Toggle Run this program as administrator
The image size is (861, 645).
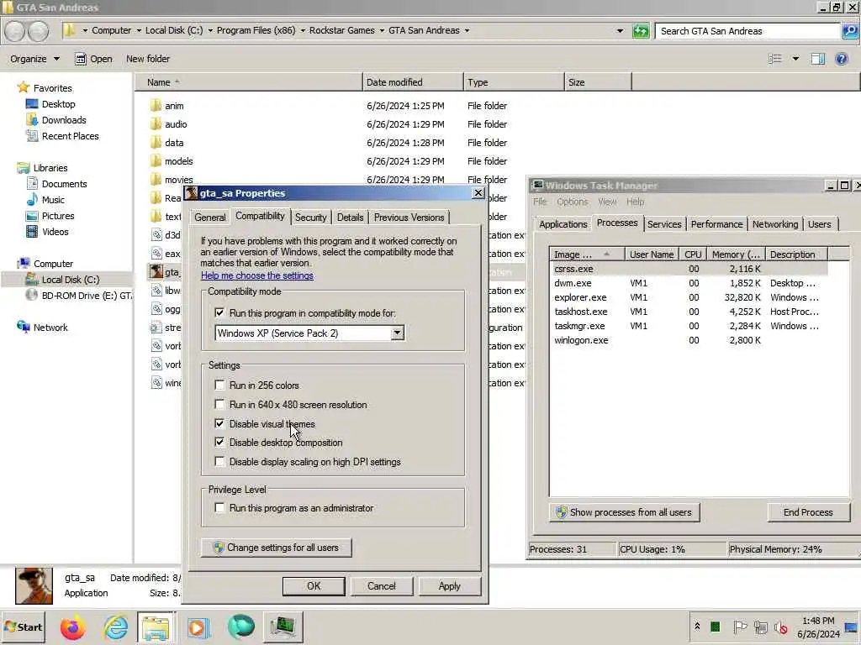(219, 508)
